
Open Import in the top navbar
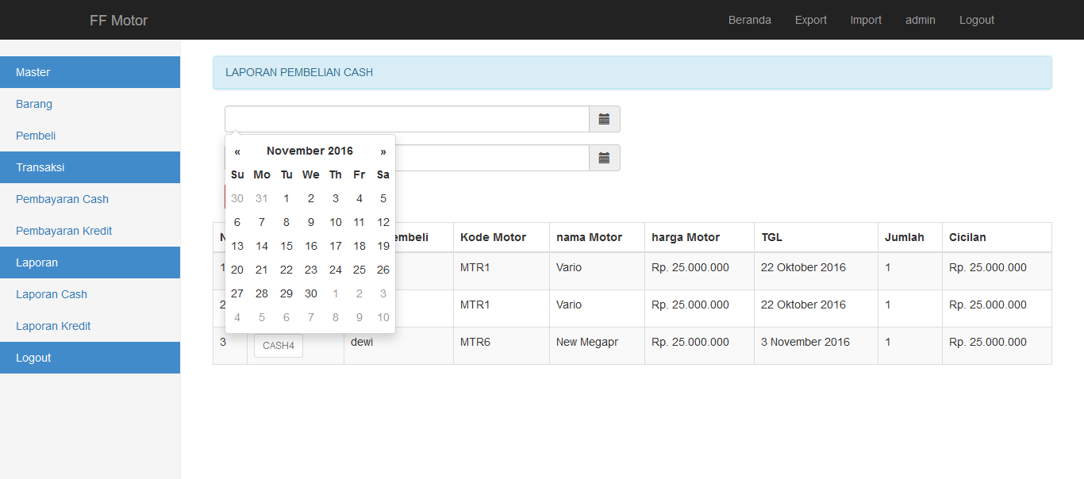pyautogui.click(x=866, y=20)
